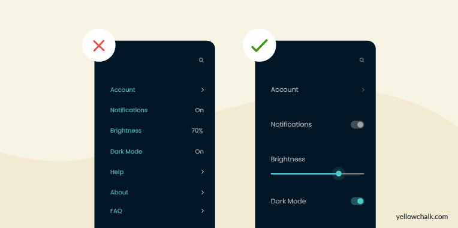This screenshot has width=458, height=228.
Task: Disable the Dark Mode switch in the right panel
Action: tap(357, 201)
